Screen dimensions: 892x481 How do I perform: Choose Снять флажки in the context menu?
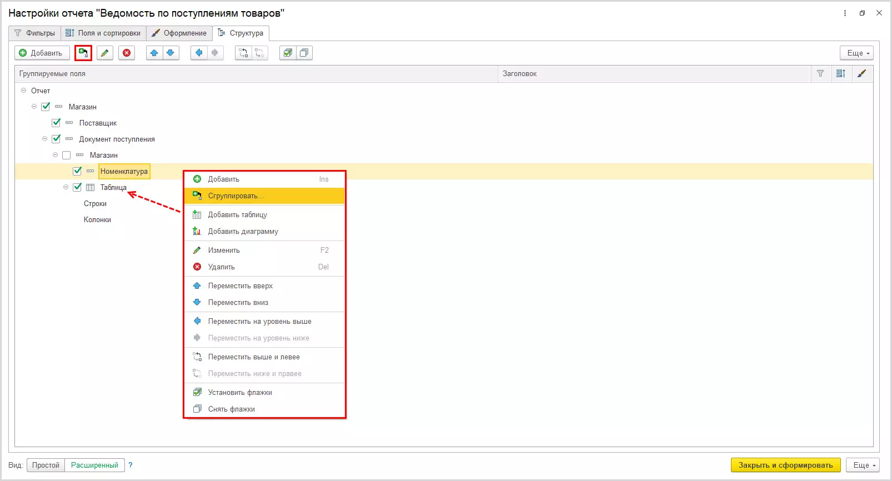point(264,409)
